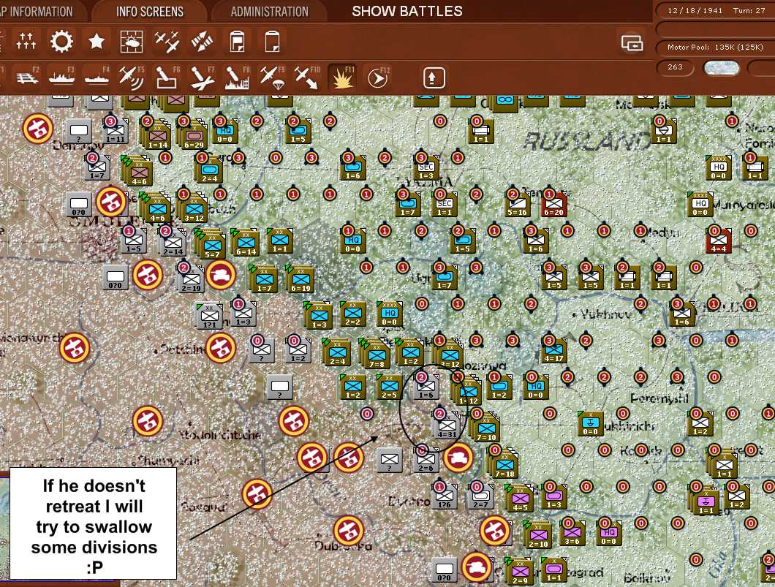The width and height of the screenshot is (775, 587).
Task: End the turn with F12 icon
Action: click(378, 77)
